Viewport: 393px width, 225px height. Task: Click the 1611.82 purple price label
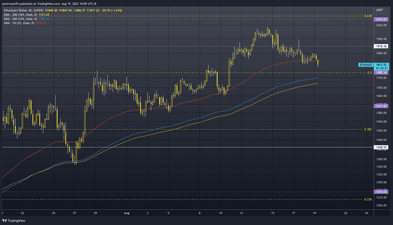pos(381,106)
